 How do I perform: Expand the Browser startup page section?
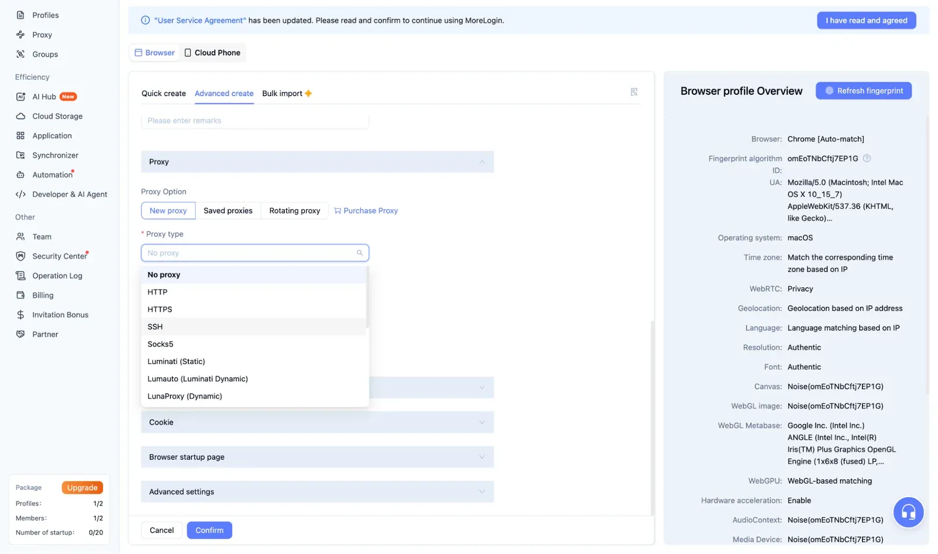(317, 457)
